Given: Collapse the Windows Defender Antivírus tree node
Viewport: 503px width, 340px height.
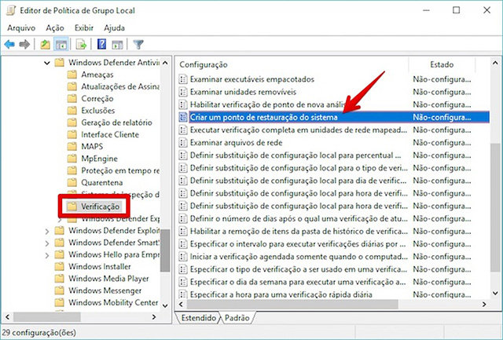Looking at the screenshot, I should 47,63.
